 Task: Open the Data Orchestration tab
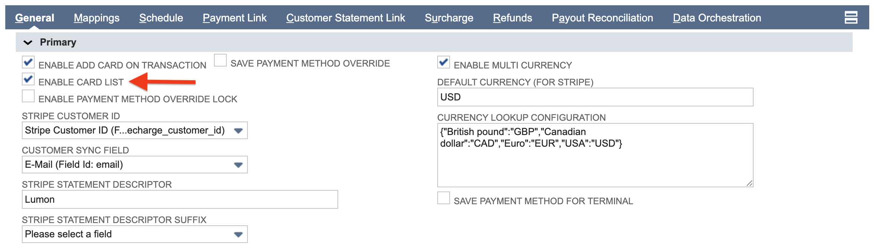click(717, 18)
